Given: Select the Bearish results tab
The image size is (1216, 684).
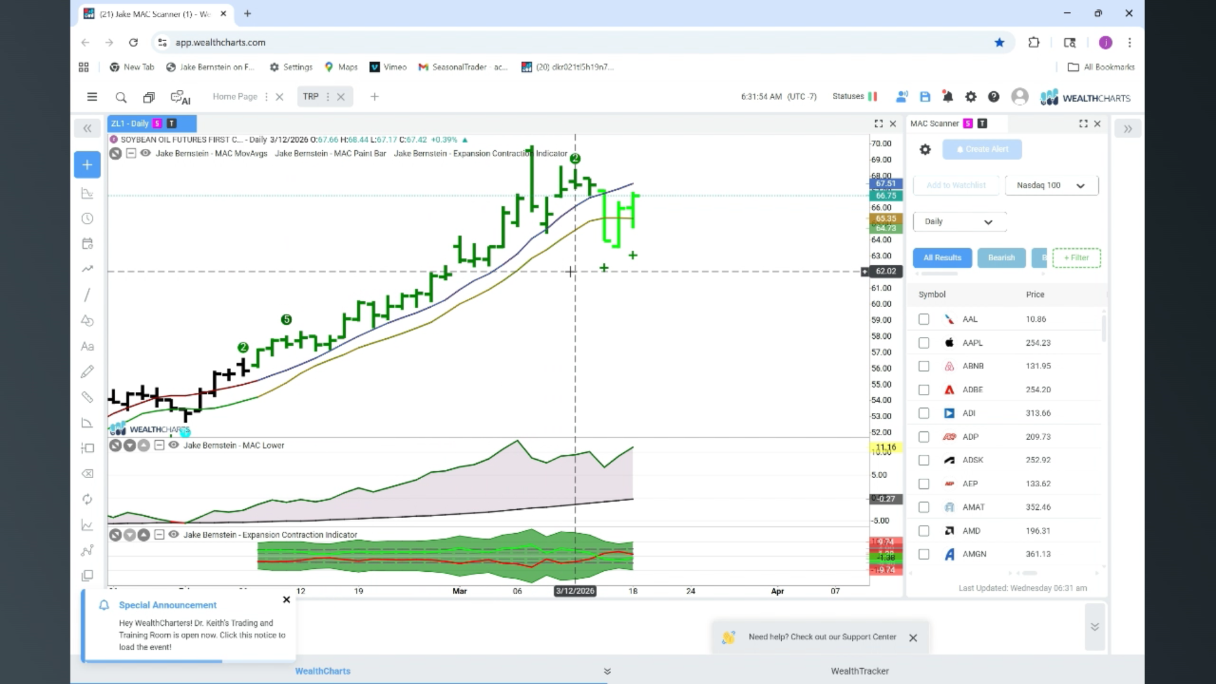Looking at the screenshot, I should coord(1001,258).
